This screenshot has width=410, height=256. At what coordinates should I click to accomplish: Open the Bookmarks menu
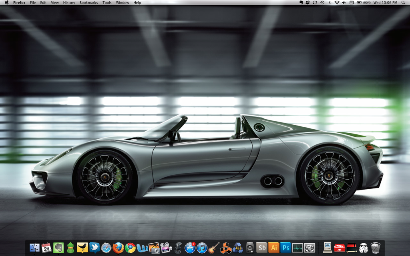click(x=88, y=2)
